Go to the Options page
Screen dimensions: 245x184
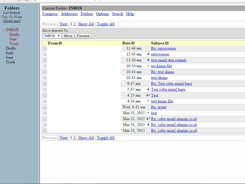[x=102, y=14]
